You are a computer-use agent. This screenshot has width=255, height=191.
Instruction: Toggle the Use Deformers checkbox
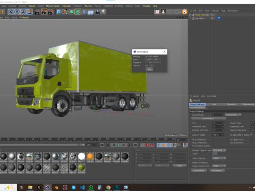tap(251, 143)
